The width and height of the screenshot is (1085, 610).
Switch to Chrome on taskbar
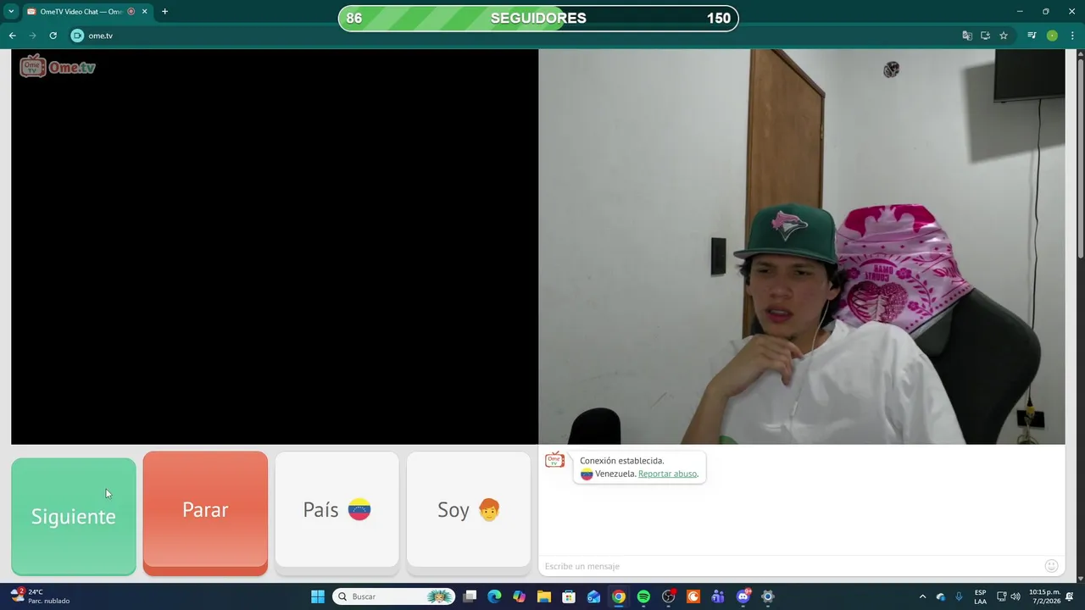click(619, 596)
